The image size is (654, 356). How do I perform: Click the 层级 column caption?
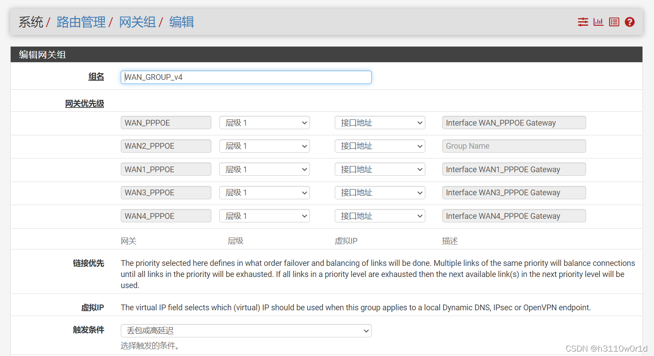236,241
